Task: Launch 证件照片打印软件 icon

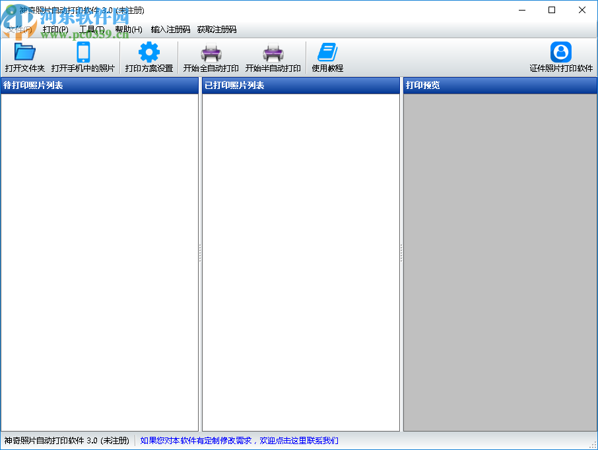Action: click(x=561, y=57)
